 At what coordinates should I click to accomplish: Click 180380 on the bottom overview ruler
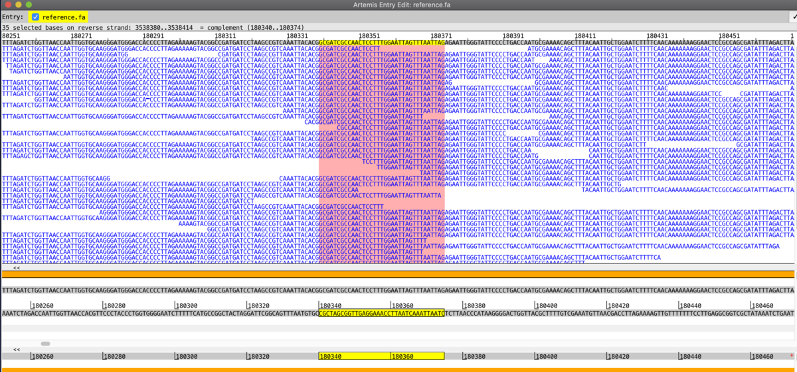pyautogui.click(x=474, y=356)
